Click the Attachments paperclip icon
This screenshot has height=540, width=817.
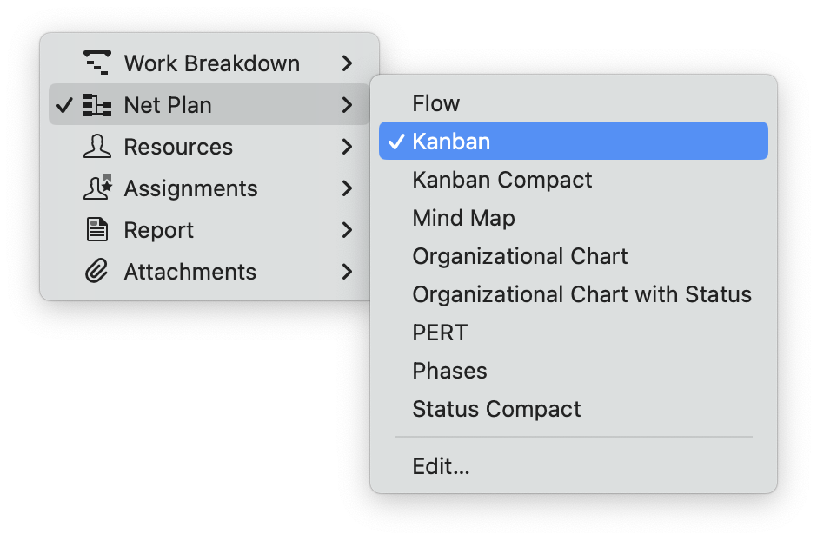[x=97, y=271]
